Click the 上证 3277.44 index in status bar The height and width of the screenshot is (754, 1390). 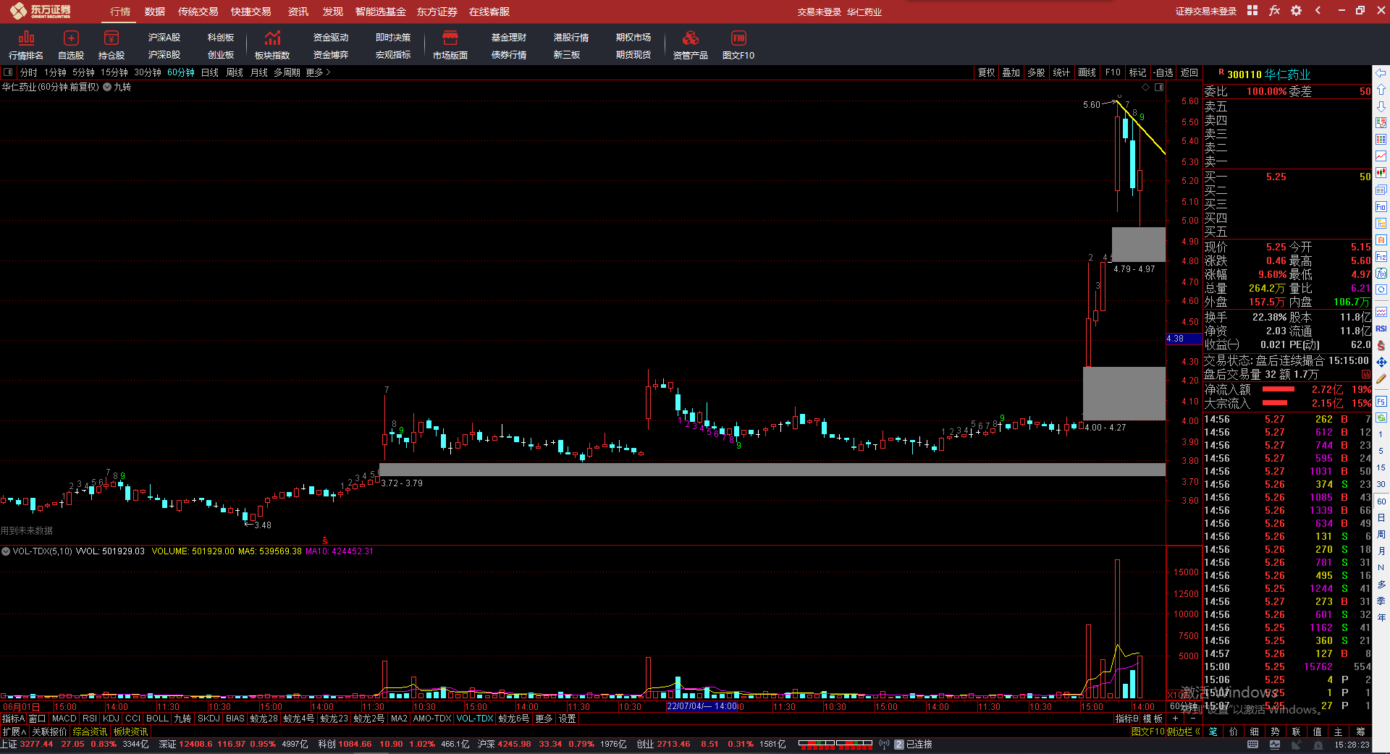pos(28,745)
